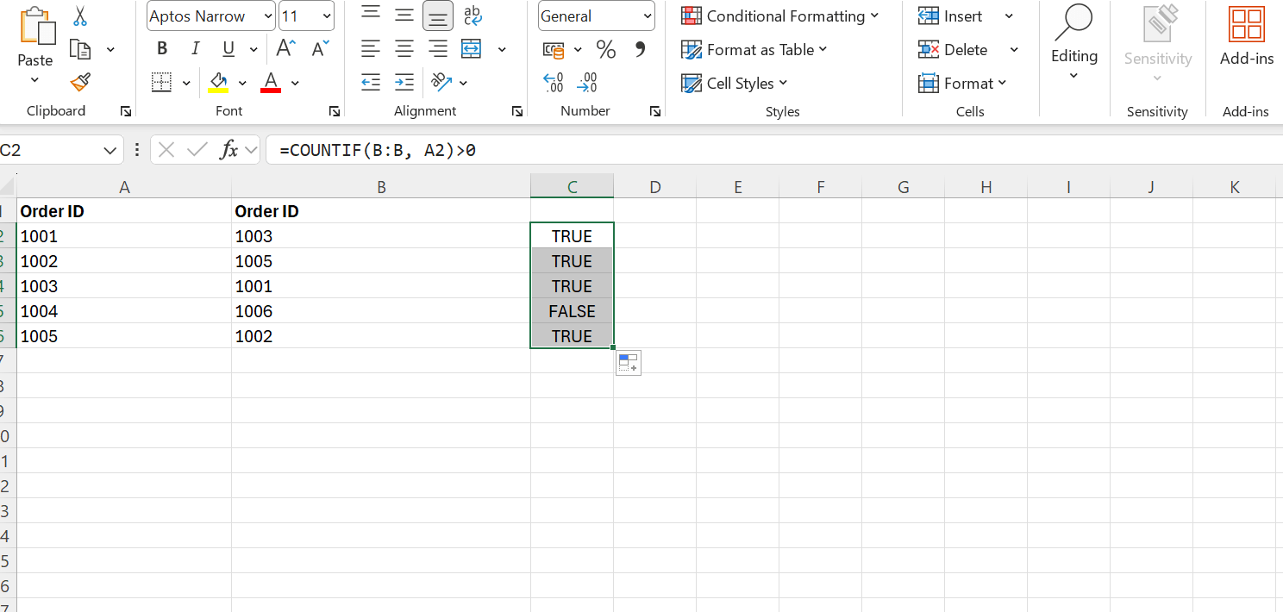Apply comma style formatting
Screen dimensions: 1283x612
[x=639, y=49]
